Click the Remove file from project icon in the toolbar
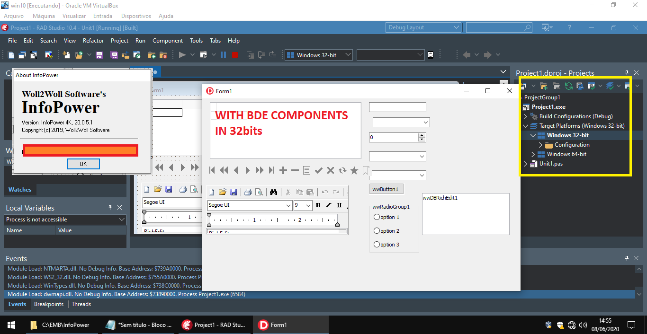Image resolution: width=647 pixels, height=334 pixels. (x=163, y=55)
